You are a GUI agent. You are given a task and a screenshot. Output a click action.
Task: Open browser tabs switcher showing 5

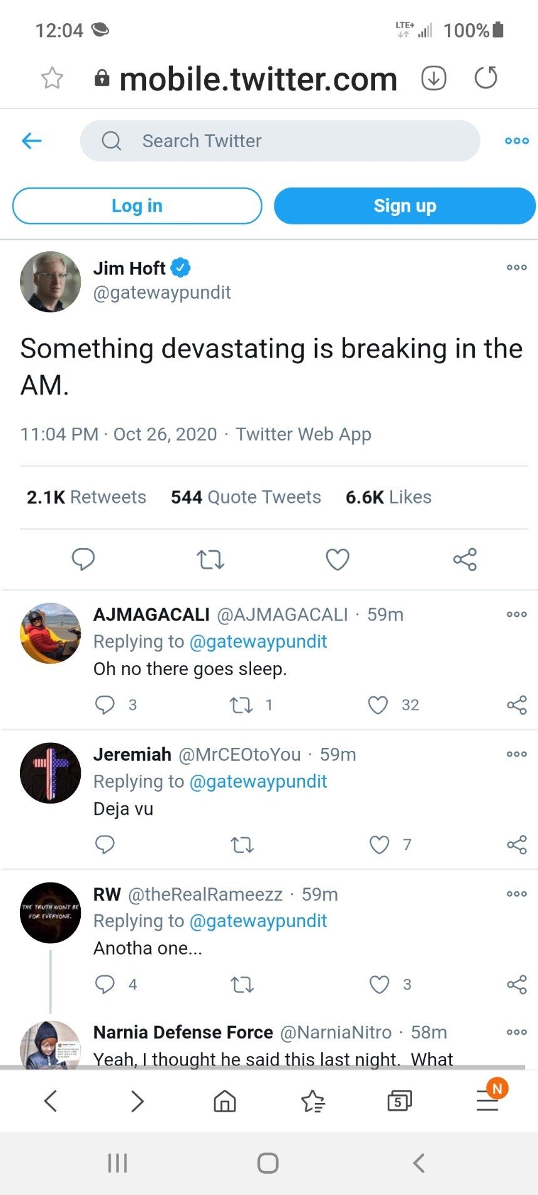click(400, 1100)
